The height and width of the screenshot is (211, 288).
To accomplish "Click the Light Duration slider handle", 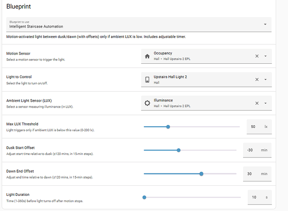I will click(144, 197).
